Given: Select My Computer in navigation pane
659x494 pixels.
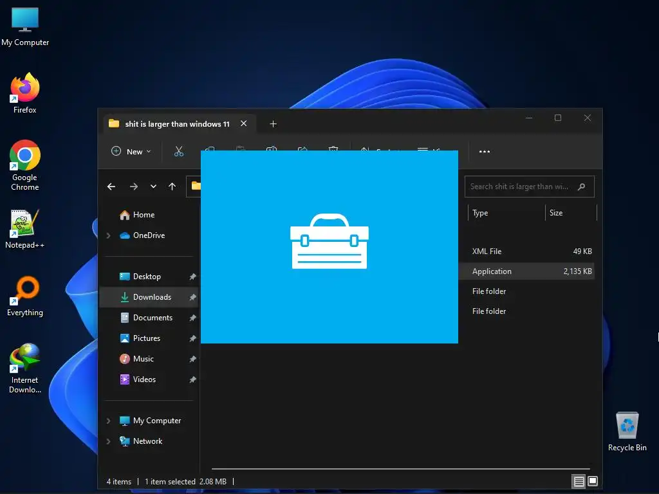Looking at the screenshot, I should point(150,421).
